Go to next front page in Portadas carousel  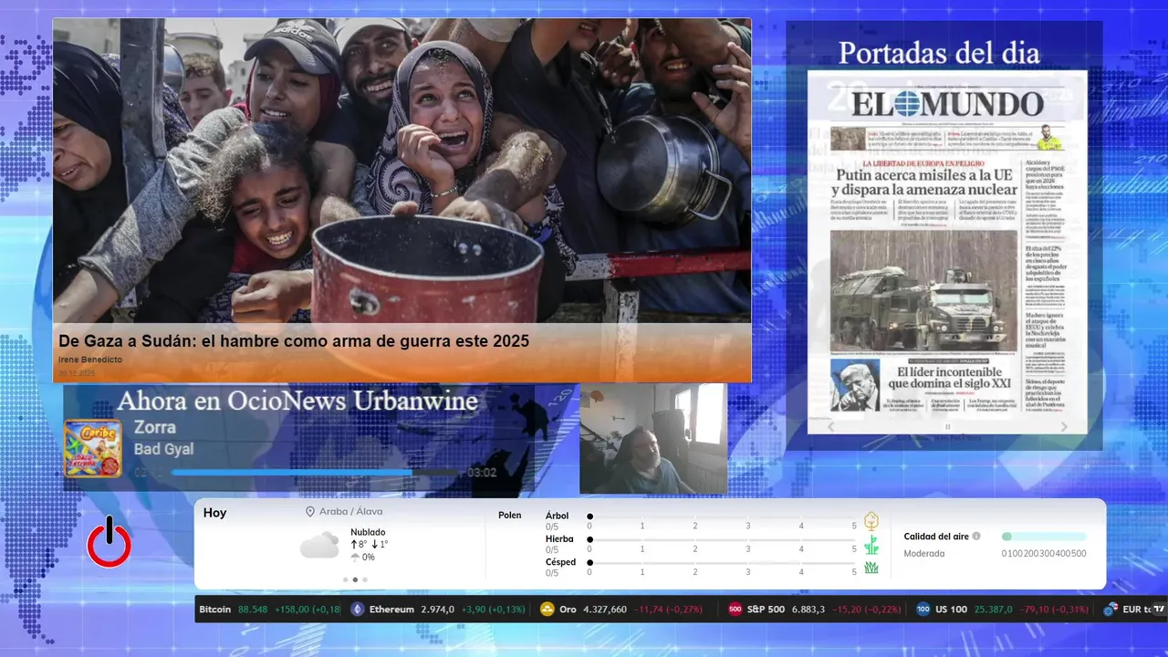[1064, 426]
